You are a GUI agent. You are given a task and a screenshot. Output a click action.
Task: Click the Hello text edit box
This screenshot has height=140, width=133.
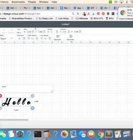click(27, 89)
